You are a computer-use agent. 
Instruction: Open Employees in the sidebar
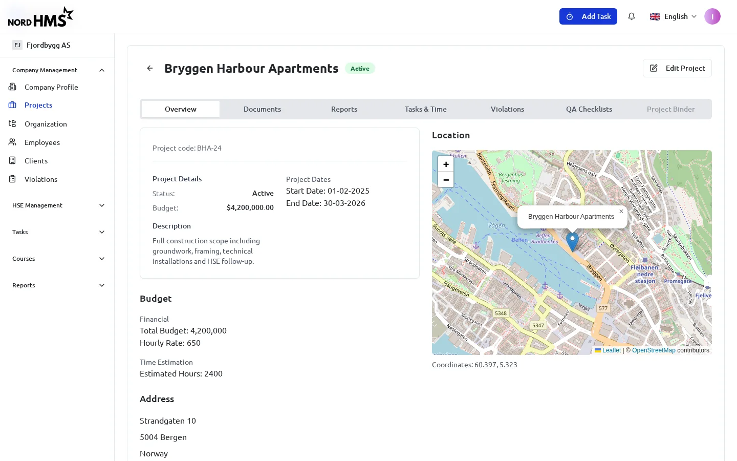[42, 142]
